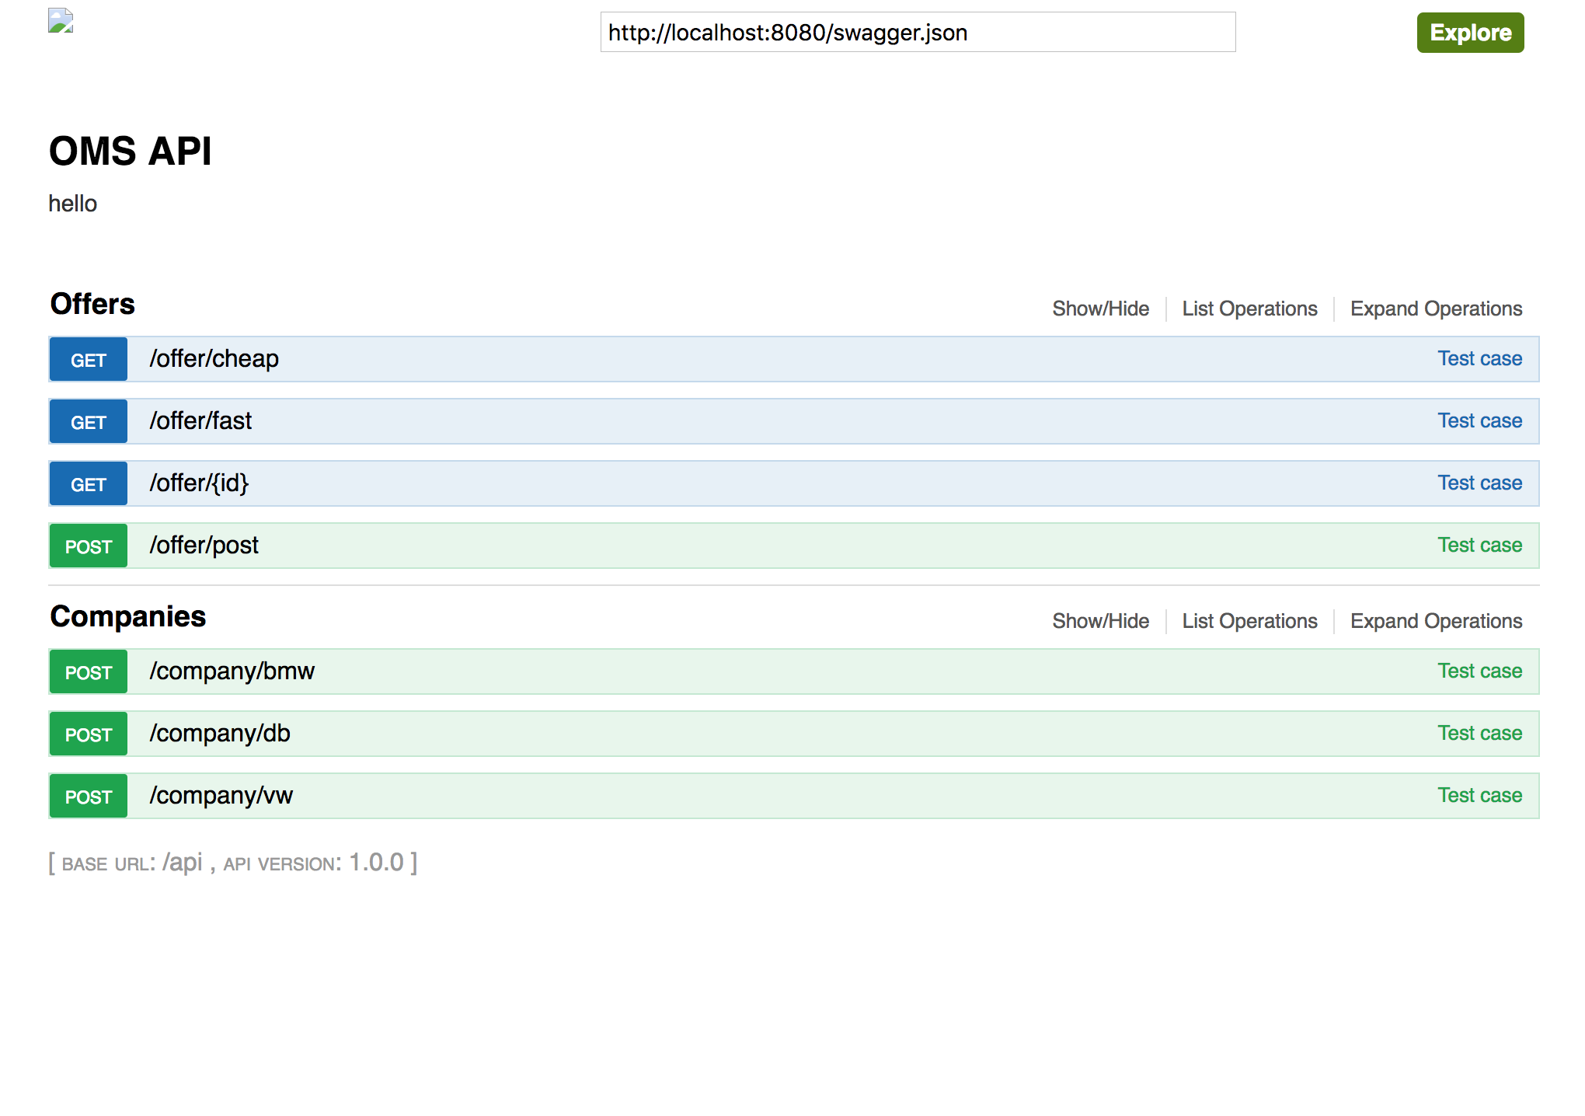Viewport: 1585px width, 1116px height.
Task: Click the POST badge for /company/vw
Action: (x=89, y=797)
